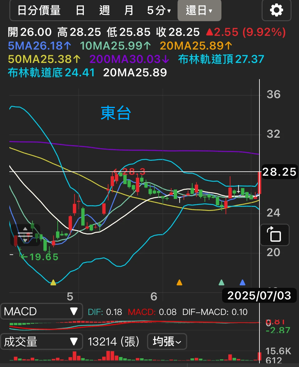Tap the month 6 axis label
Image resolution: width=299 pixels, height=367 pixels.
coord(154,297)
